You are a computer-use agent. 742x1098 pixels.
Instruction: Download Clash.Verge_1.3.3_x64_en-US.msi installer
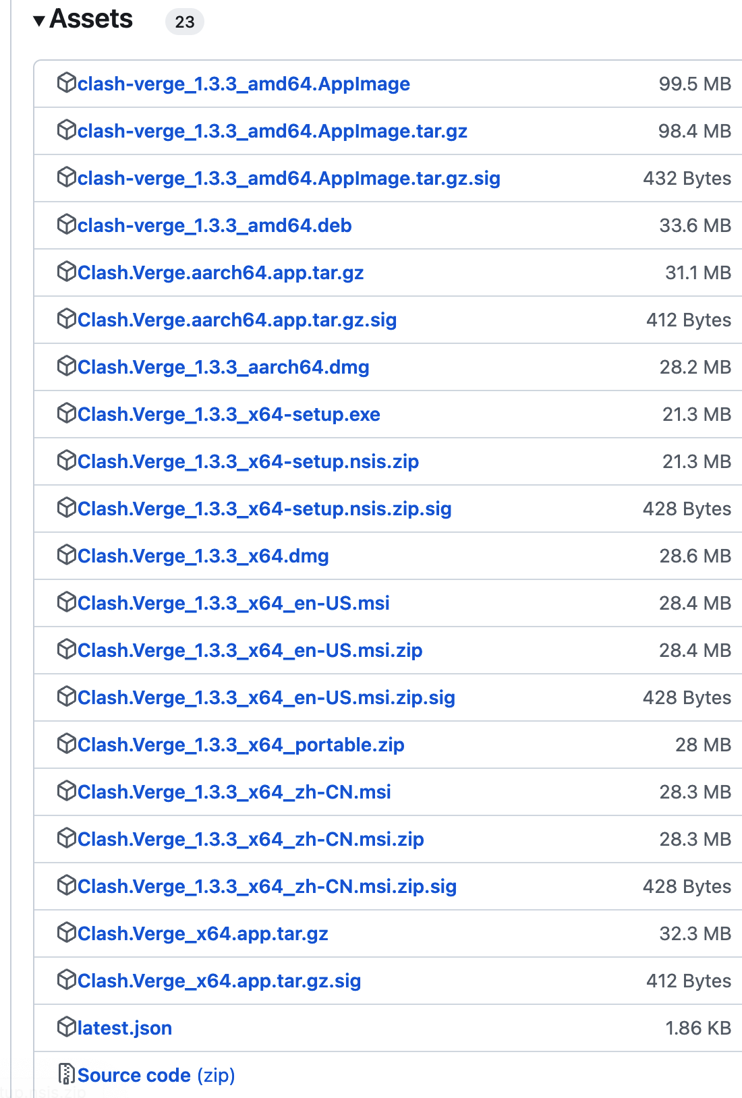pyautogui.click(x=233, y=603)
